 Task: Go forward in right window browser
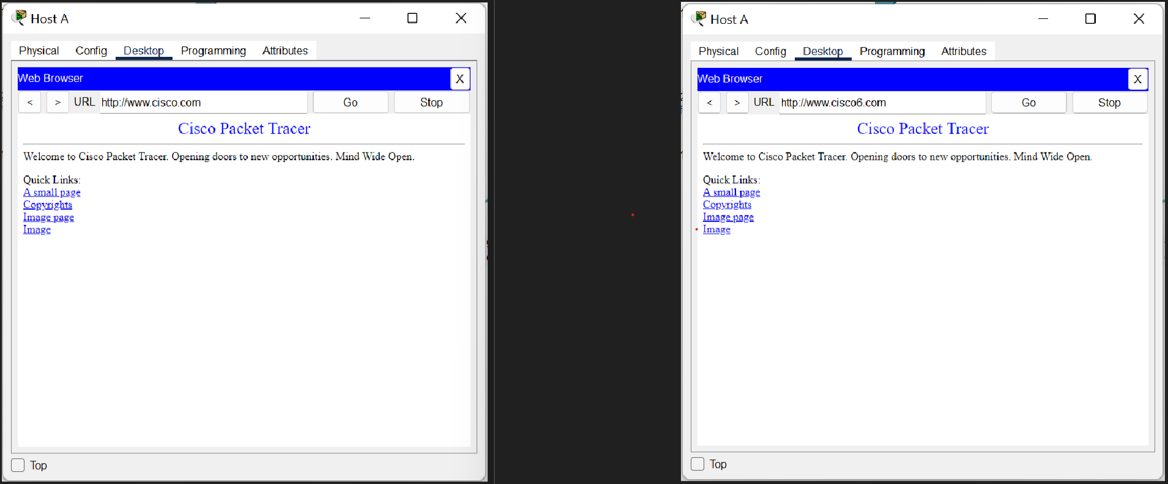(x=737, y=102)
